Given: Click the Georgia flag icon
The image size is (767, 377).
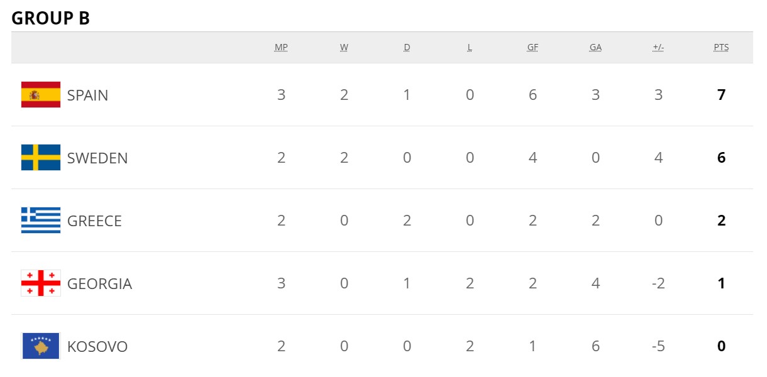Looking at the screenshot, I should [41, 283].
